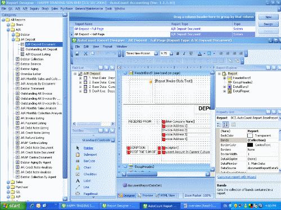Select the BackColor Transparent swatch

(250, 136)
